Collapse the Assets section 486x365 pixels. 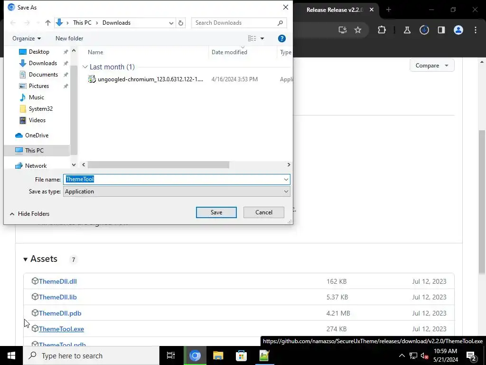tap(26, 259)
